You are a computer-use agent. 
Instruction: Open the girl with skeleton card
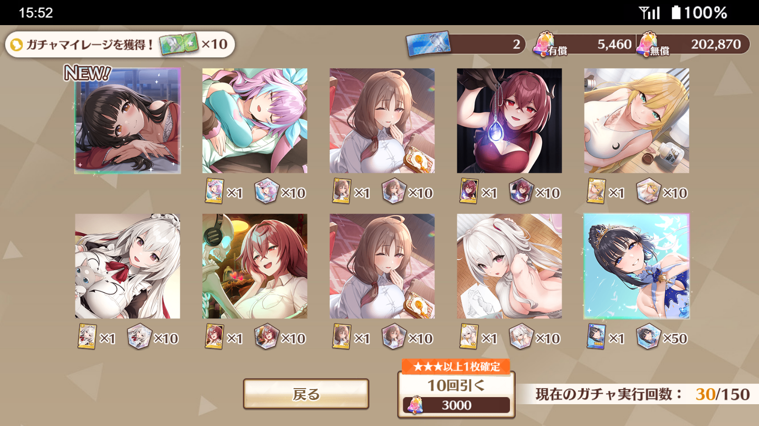255,266
